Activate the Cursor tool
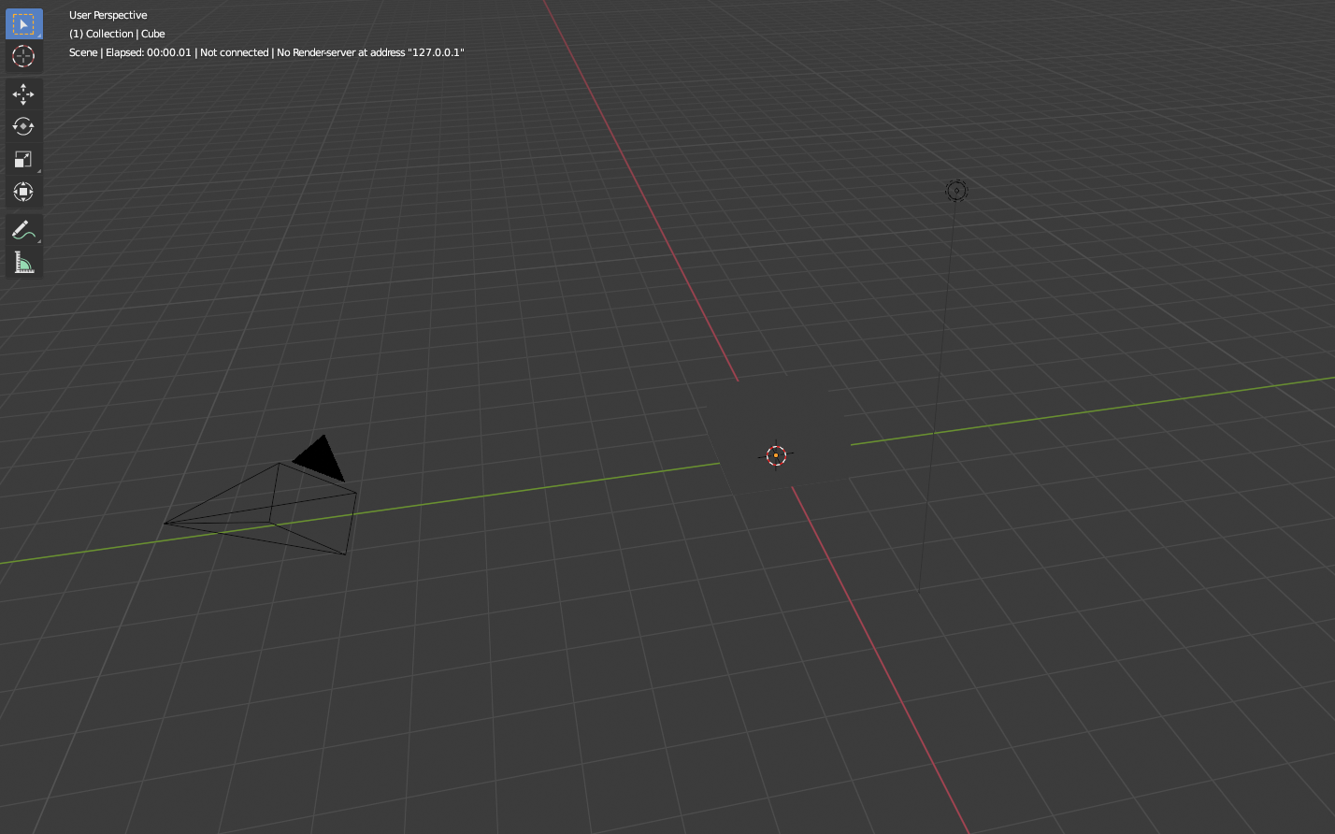This screenshot has height=834, width=1335. coord(23,56)
